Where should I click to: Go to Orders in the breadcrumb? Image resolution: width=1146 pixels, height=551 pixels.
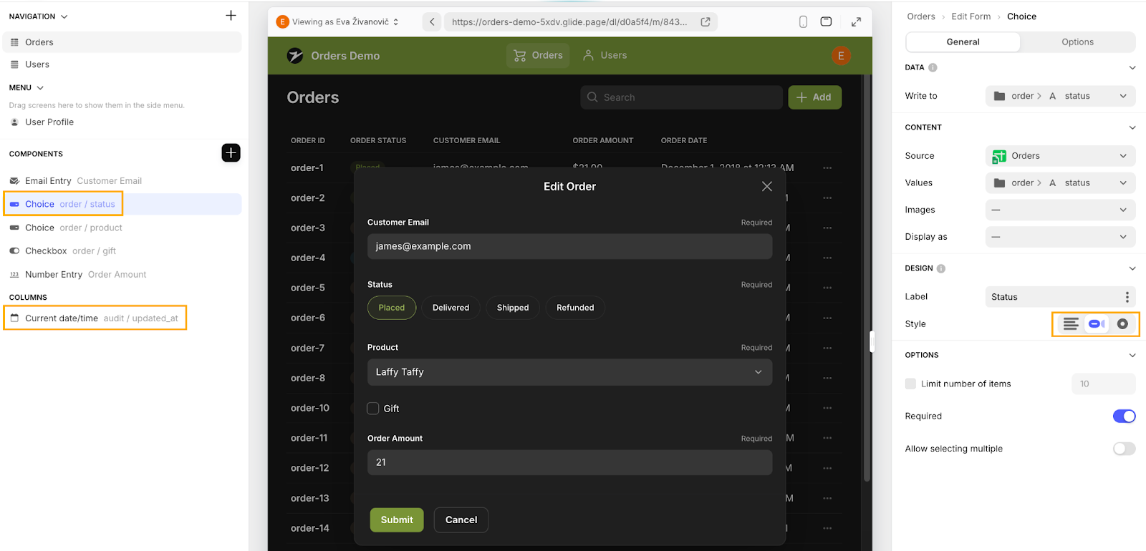[x=920, y=16]
